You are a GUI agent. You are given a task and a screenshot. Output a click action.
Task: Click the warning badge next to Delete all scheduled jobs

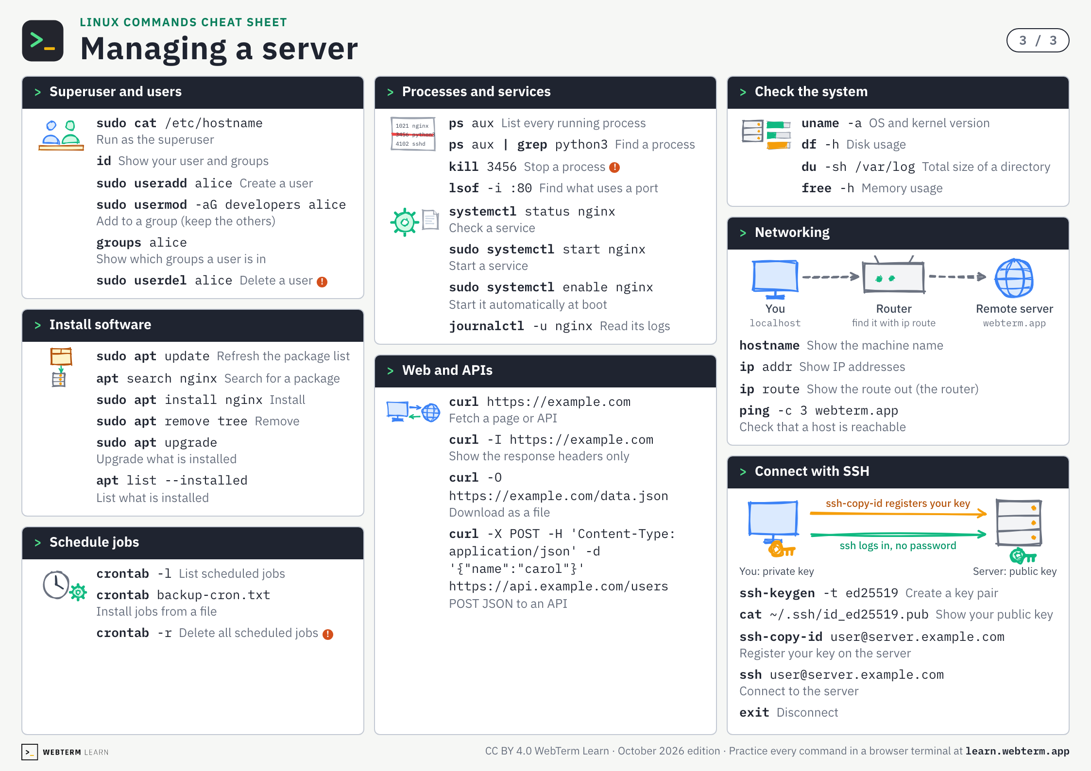pyautogui.click(x=328, y=635)
